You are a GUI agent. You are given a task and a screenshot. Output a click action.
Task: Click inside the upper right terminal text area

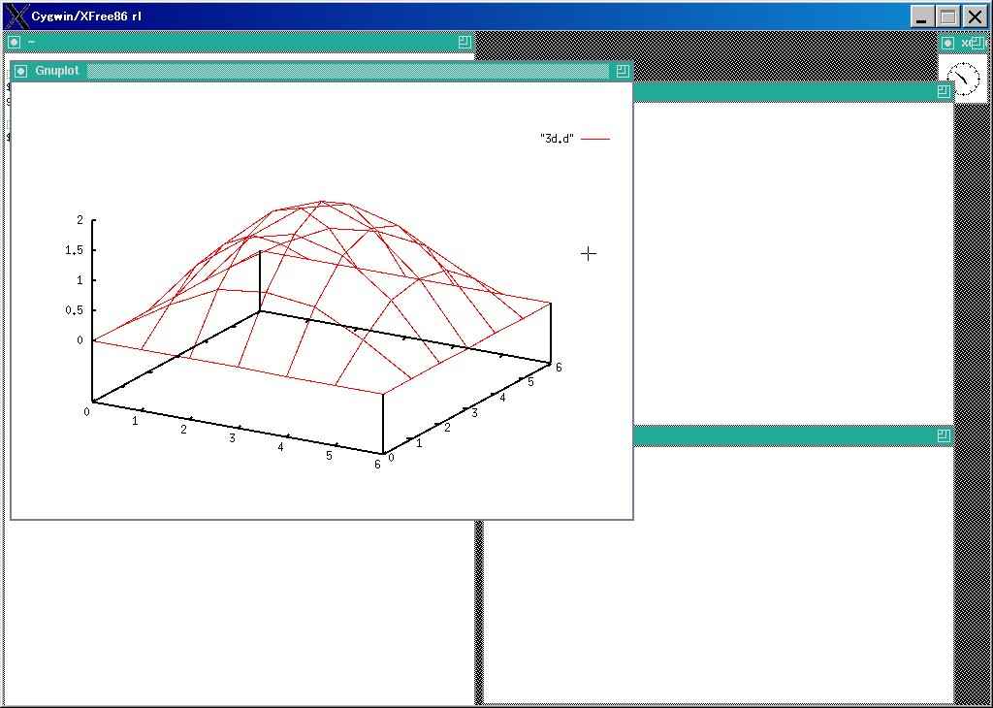point(793,263)
